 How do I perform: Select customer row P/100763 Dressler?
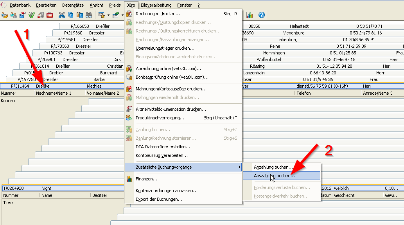78,53
